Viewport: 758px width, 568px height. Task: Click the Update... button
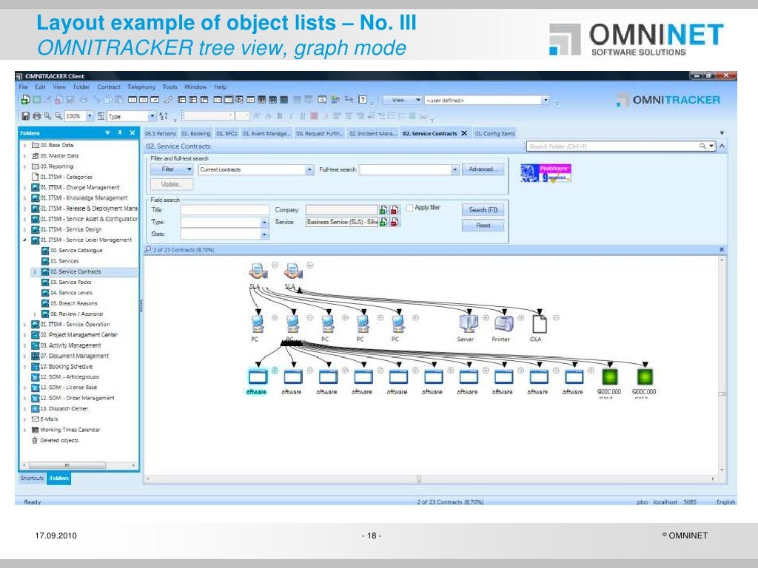pyautogui.click(x=171, y=184)
